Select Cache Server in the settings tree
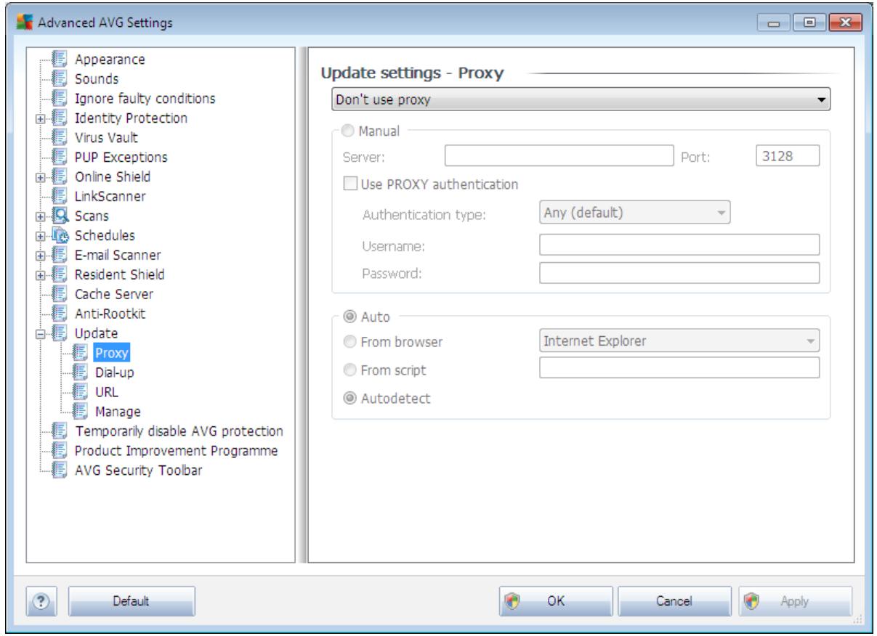877x636 pixels. click(x=114, y=294)
